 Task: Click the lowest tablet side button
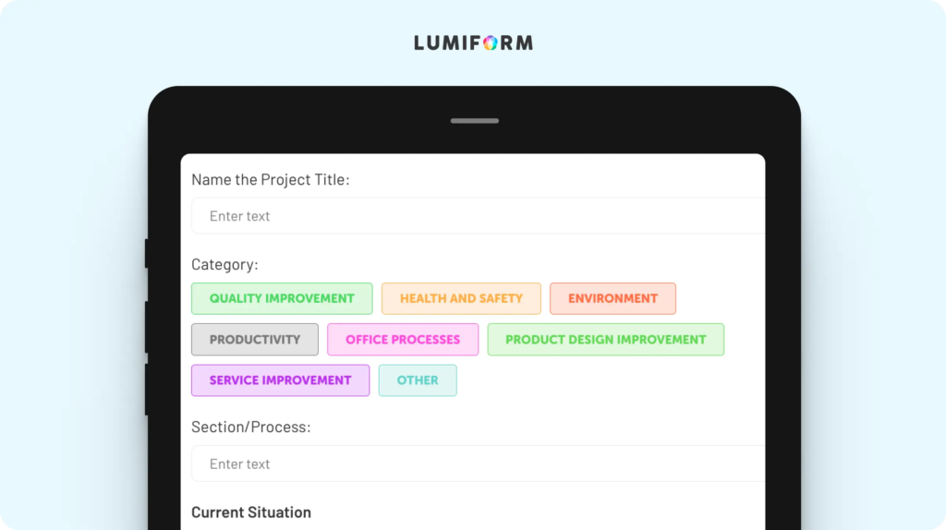coord(147,389)
